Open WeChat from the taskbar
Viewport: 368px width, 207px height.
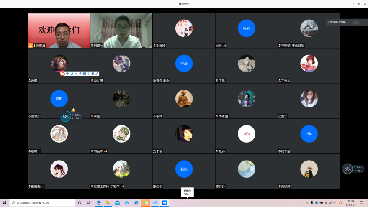click(146, 203)
